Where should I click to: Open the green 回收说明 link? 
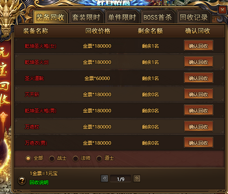[x=39, y=183]
